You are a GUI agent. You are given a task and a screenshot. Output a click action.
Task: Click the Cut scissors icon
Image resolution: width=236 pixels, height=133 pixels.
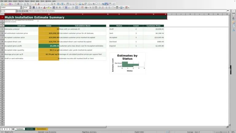(x=25, y=4)
